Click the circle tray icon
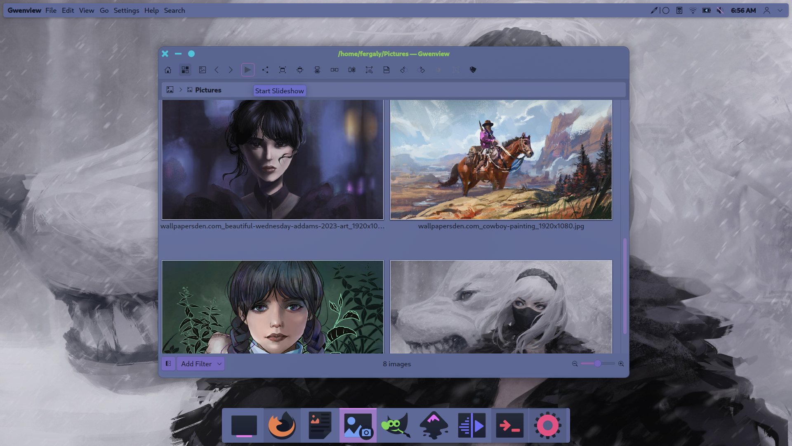Image resolution: width=792 pixels, height=446 pixels. [666, 10]
